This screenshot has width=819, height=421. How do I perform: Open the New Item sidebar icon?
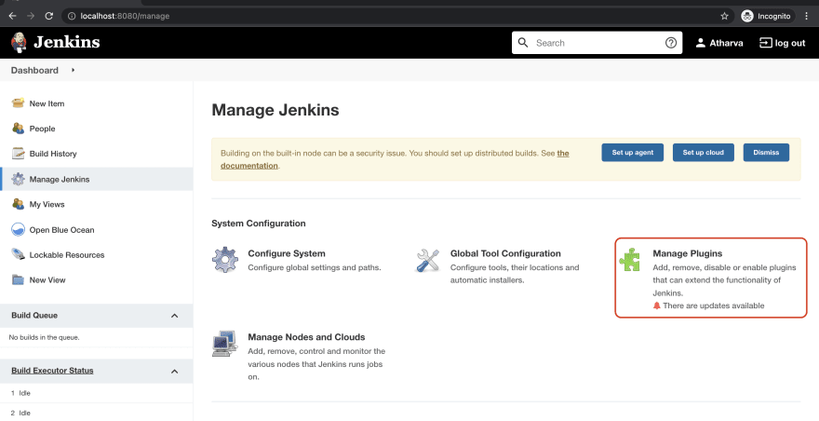tap(19, 103)
